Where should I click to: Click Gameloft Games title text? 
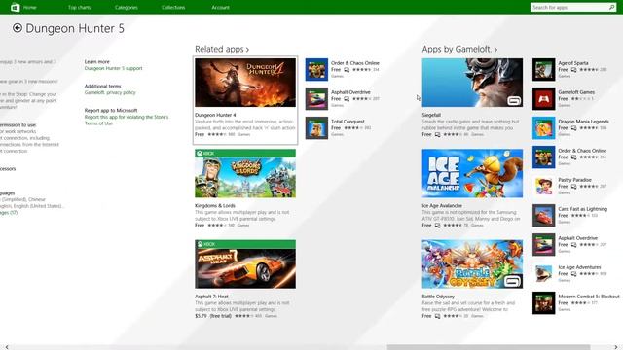click(576, 92)
